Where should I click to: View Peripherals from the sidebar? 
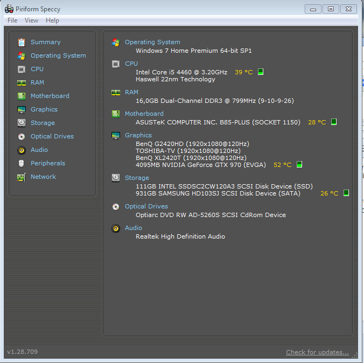tap(48, 164)
